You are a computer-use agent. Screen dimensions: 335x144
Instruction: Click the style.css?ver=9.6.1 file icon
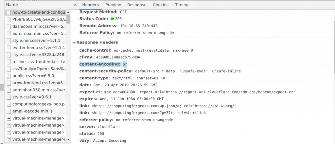[9, 97]
